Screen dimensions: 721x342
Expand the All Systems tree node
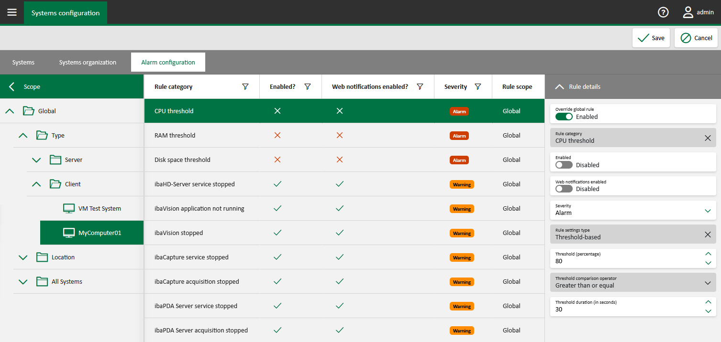pos(23,281)
